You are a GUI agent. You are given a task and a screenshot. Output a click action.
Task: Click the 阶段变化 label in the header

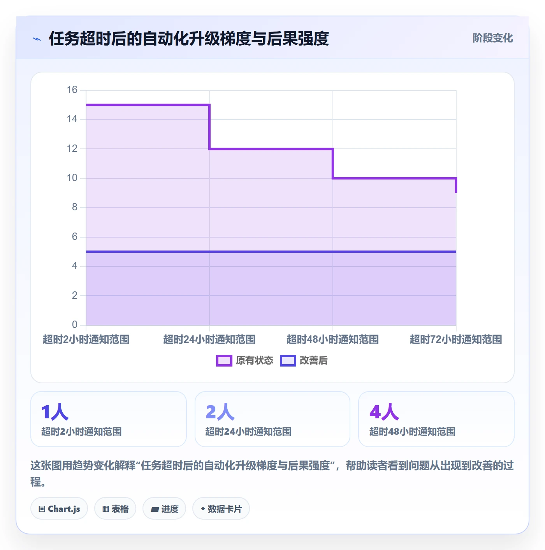(492, 38)
